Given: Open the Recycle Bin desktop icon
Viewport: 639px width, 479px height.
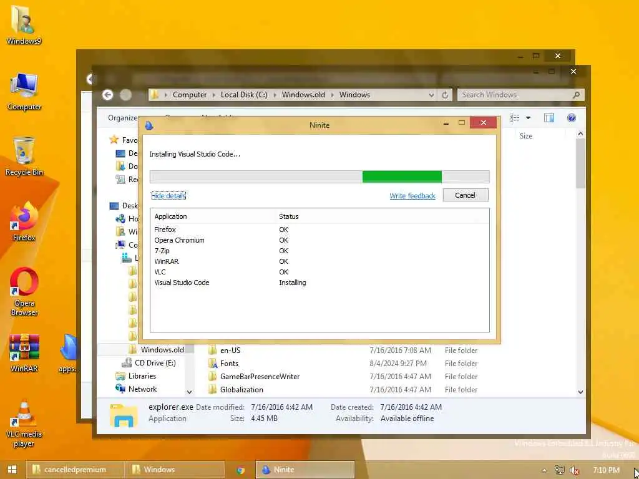Looking at the screenshot, I should (24, 157).
